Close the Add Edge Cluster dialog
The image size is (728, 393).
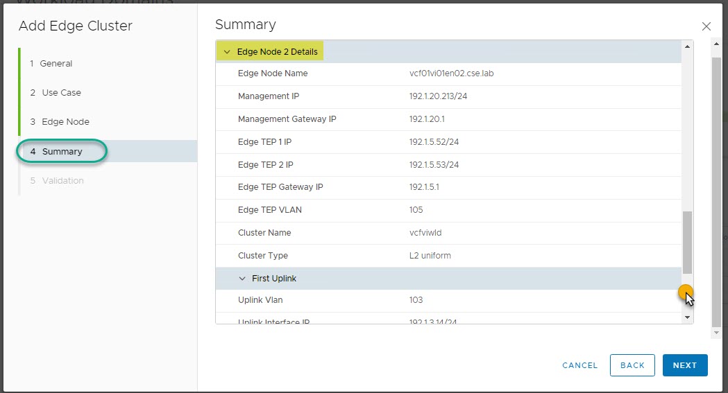[706, 26]
